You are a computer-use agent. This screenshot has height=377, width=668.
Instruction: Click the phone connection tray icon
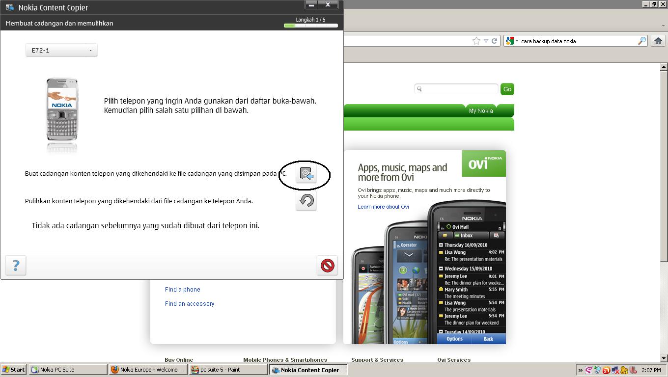pyautogui.click(x=597, y=370)
